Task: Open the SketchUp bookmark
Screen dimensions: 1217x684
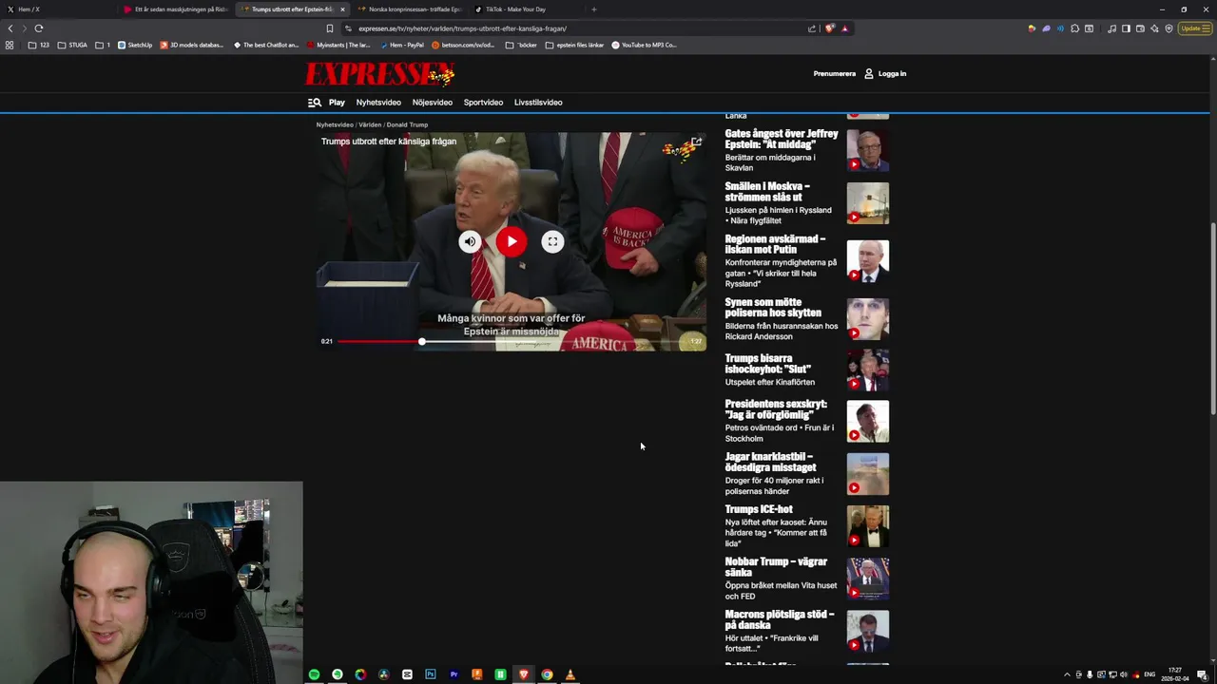Action: (134, 45)
